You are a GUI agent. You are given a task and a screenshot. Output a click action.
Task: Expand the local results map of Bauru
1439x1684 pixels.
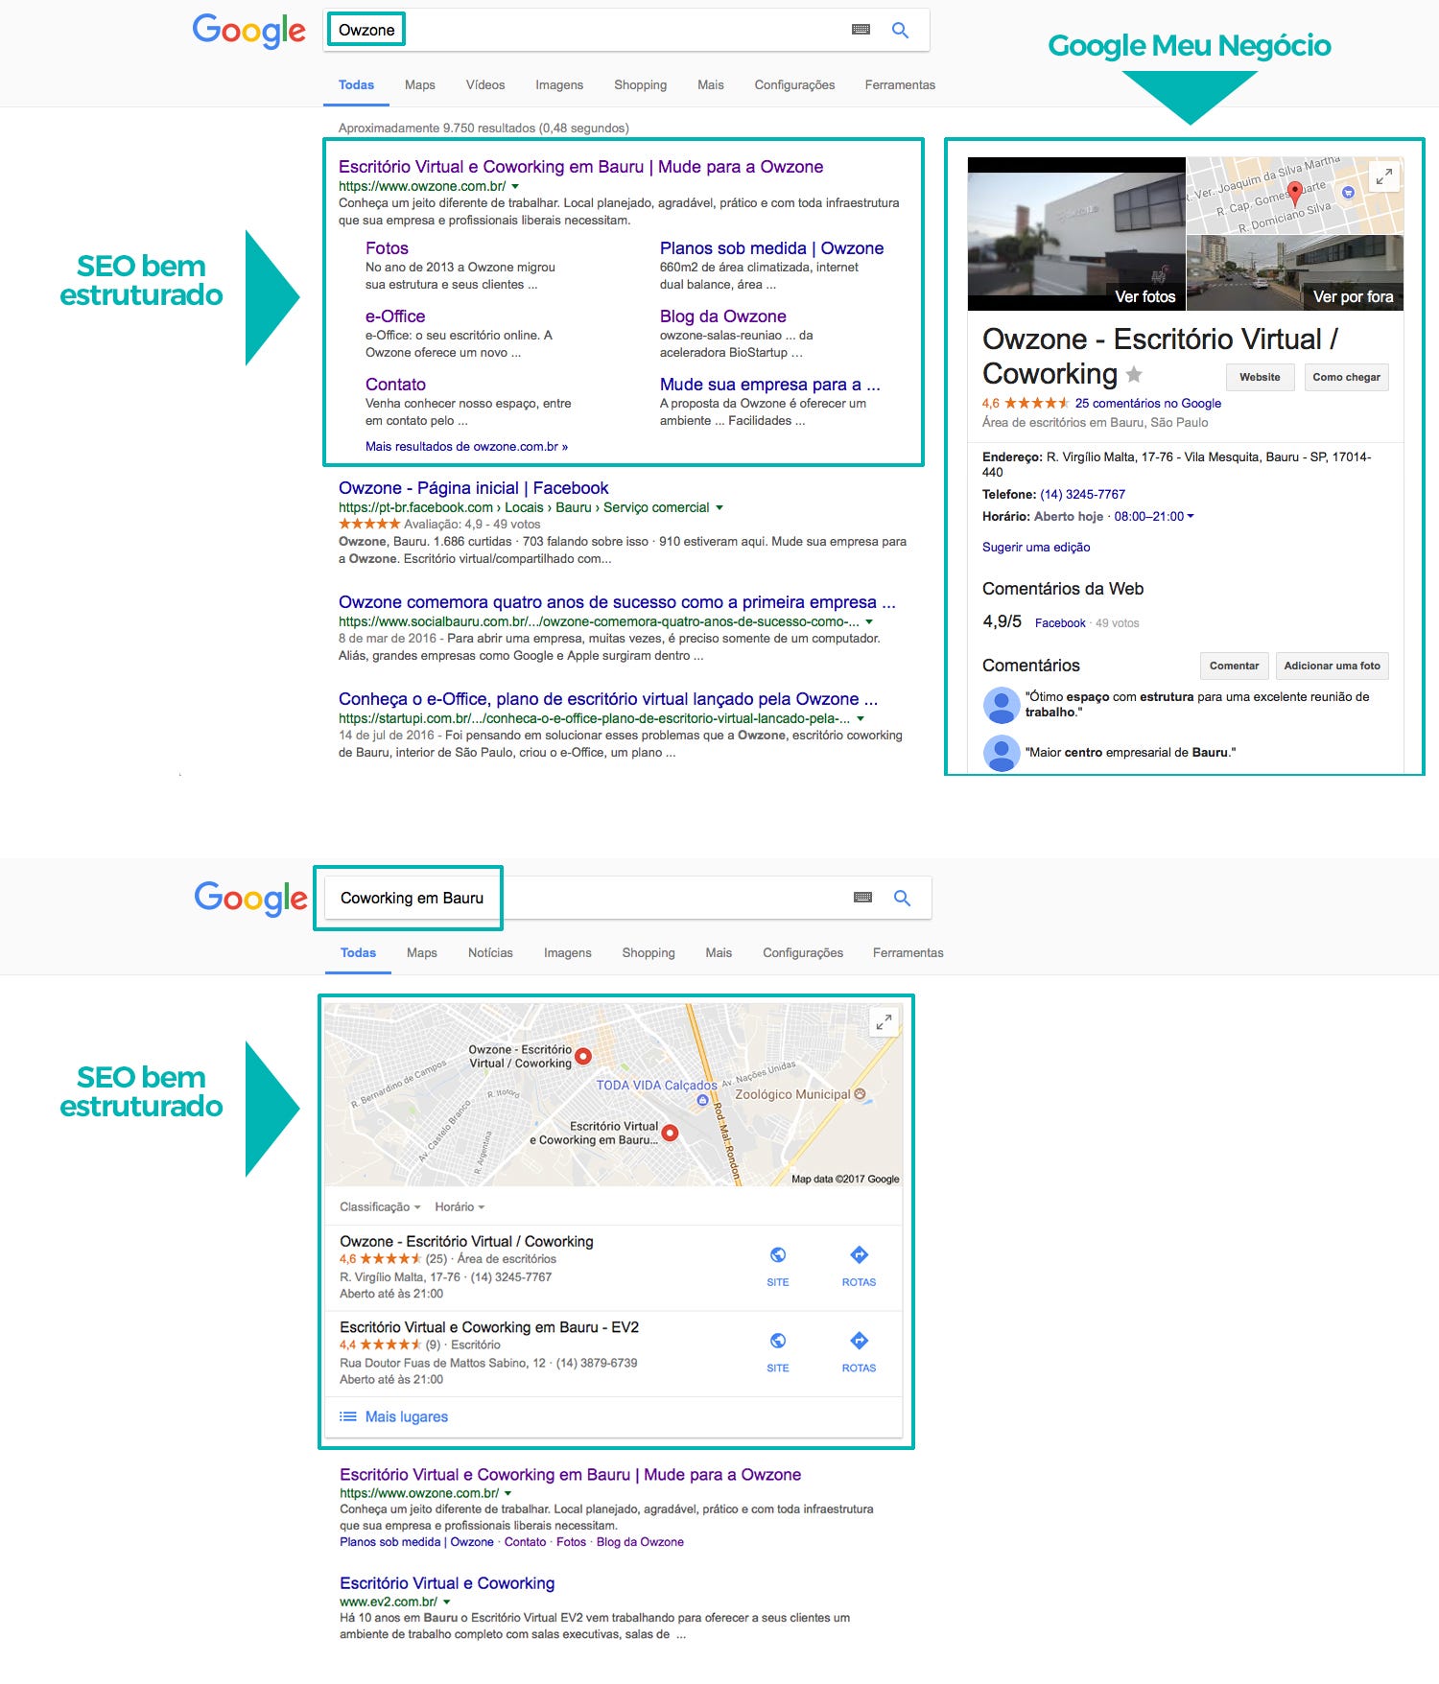click(x=884, y=1022)
